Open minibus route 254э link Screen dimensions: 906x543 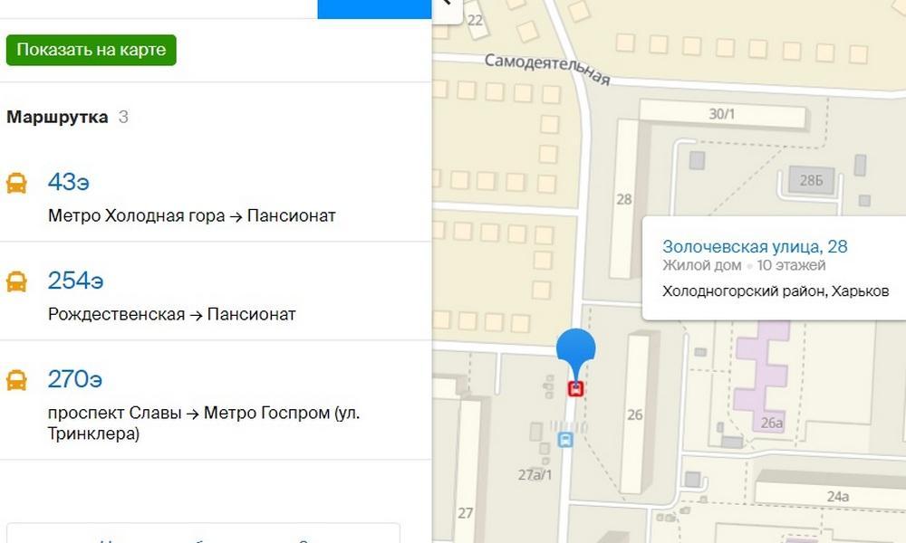[x=76, y=281]
